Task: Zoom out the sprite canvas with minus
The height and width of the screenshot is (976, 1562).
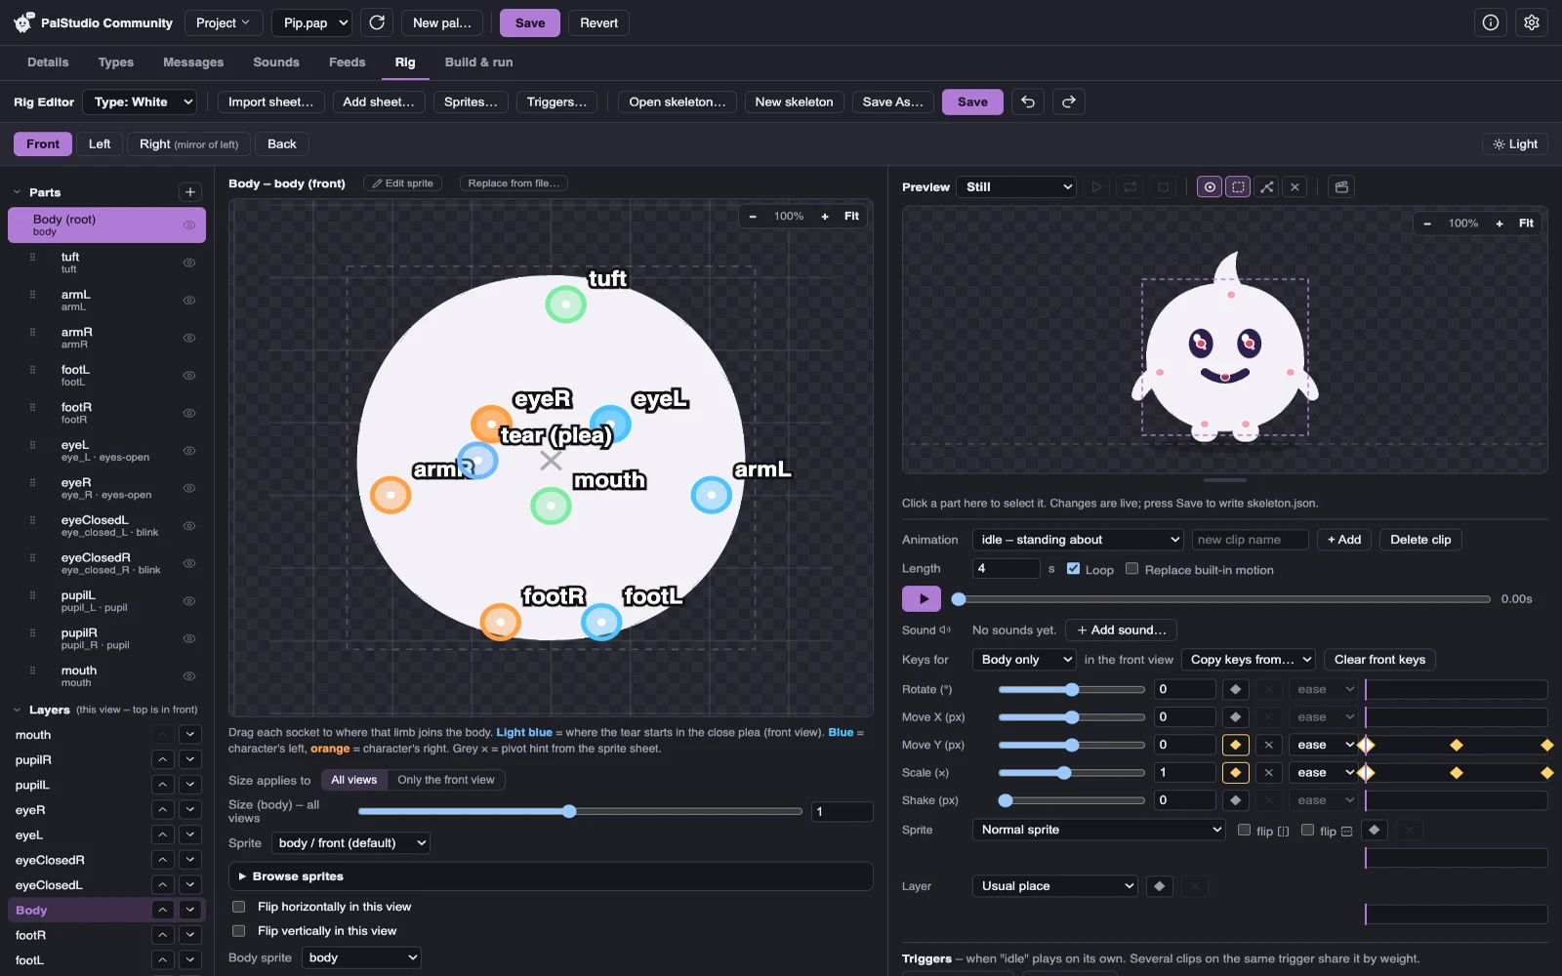Action: pyautogui.click(x=753, y=217)
